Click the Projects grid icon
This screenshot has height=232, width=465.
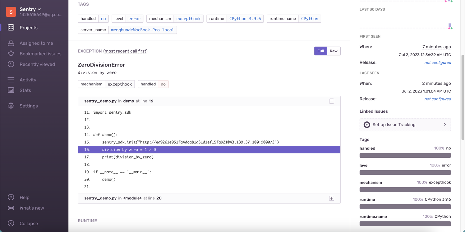click(11, 28)
